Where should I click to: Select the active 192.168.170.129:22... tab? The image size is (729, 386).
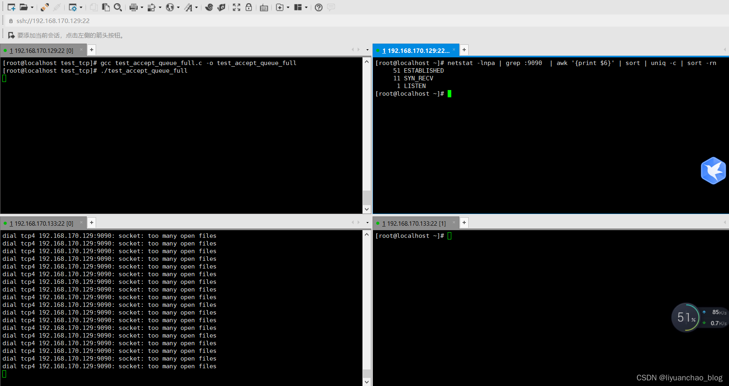pyautogui.click(x=416, y=50)
